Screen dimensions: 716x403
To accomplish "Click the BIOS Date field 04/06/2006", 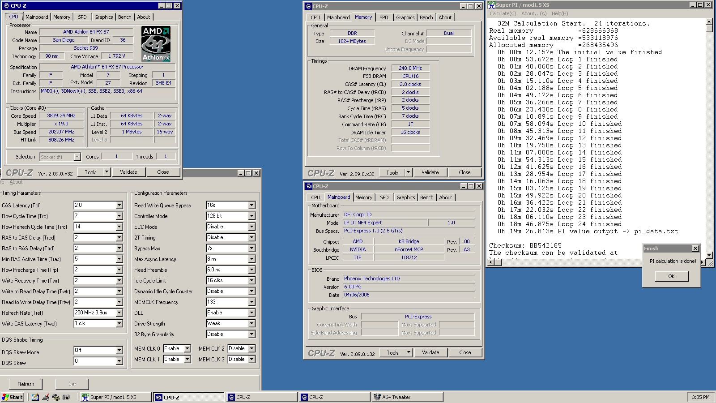I will (409, 295).
